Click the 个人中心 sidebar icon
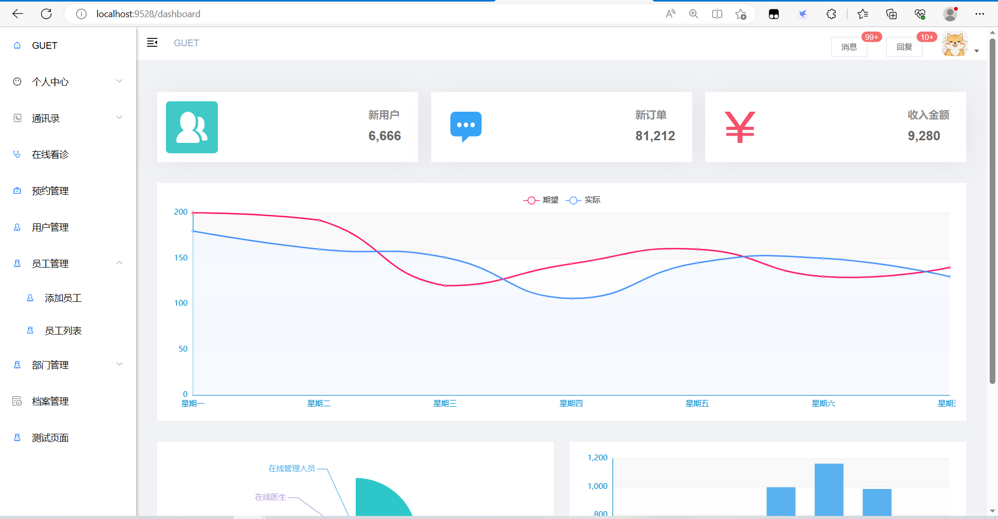The image size is (998, 519). pos(17,82)
